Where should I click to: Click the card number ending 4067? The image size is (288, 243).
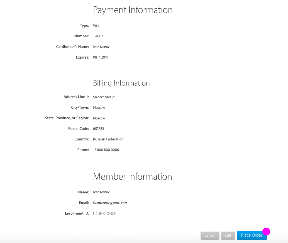tap(98, 36)
